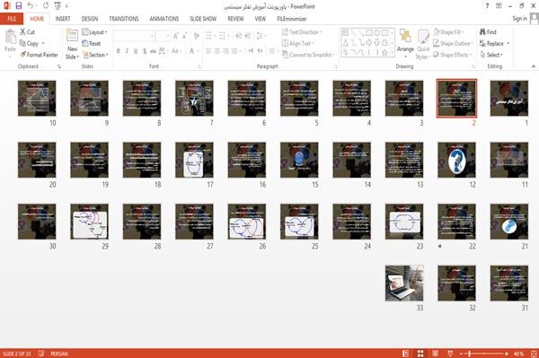Open the Shape Fill dropdown
The height and width of the screenshot is (358, 539).
448,32
